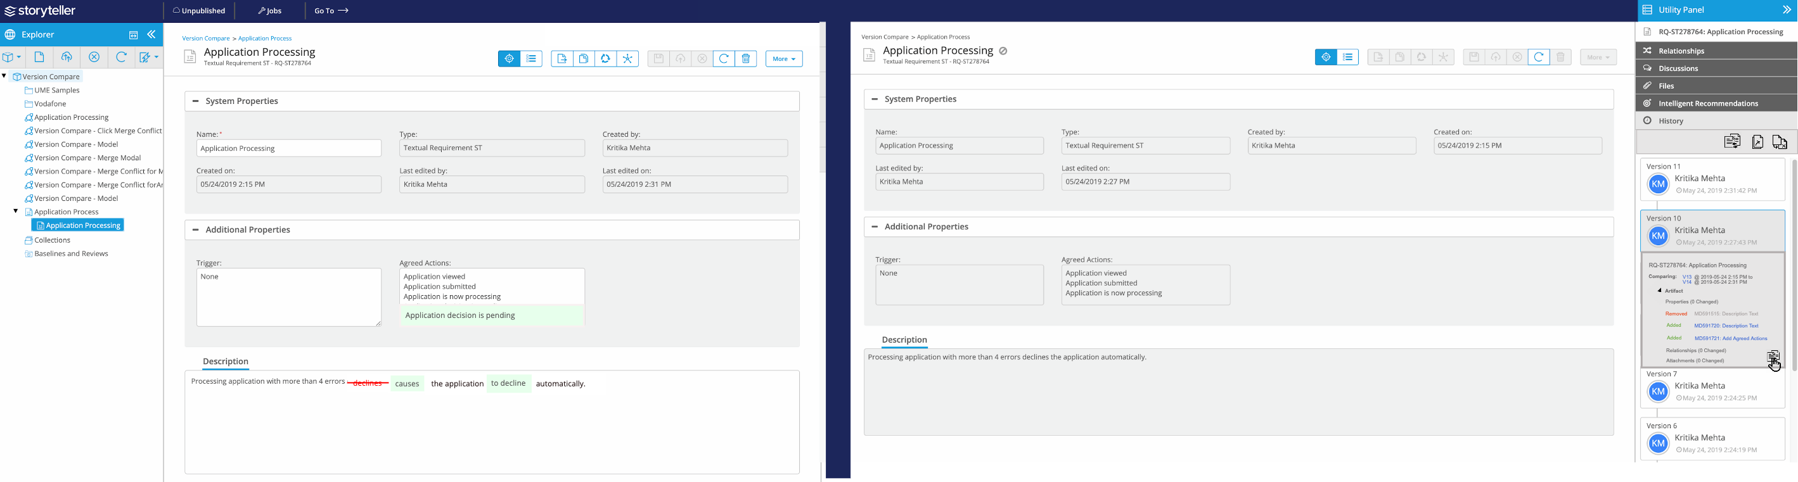This screenshot has width=1798, height=482.
Task: Collapse Additional Properties section in left window
Action: point(195,229)
